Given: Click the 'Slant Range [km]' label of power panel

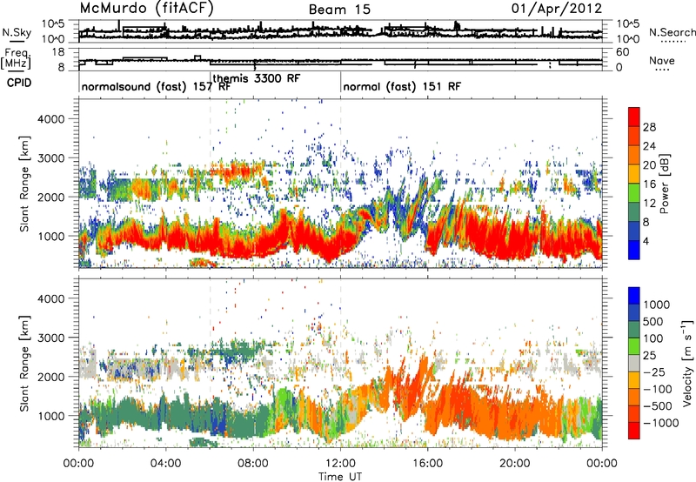Looking at the screenshot, I should coord(24,184).
